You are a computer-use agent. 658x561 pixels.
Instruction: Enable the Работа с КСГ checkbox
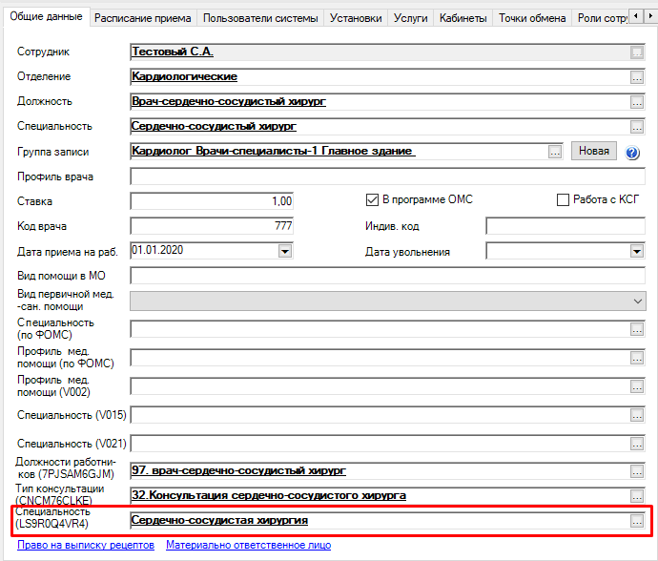pyautogui.click(x=563, y=199)
